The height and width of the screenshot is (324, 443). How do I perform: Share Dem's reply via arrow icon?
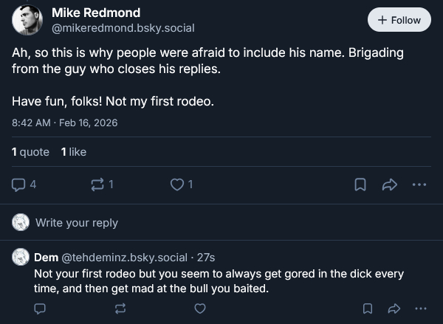(x=394, y=308)
